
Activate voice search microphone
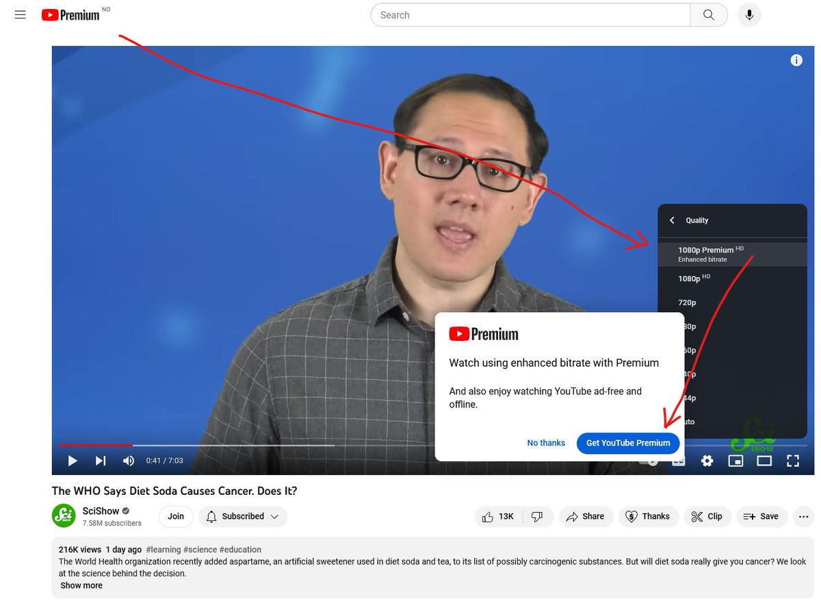click(x=749, y=15)
